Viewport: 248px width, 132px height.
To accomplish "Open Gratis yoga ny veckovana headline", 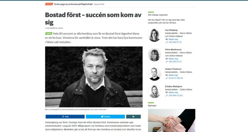I will (73, 4).
